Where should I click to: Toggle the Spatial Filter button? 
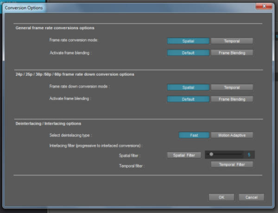click(184, 155)
